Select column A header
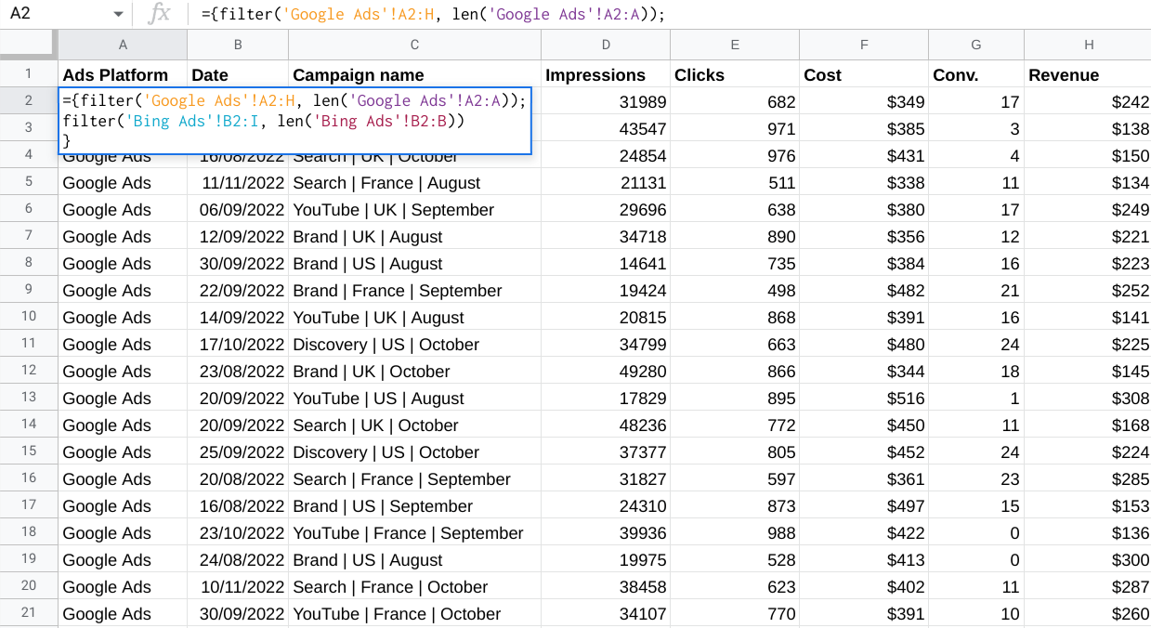 pyautogui.click(x=123, y=45)
